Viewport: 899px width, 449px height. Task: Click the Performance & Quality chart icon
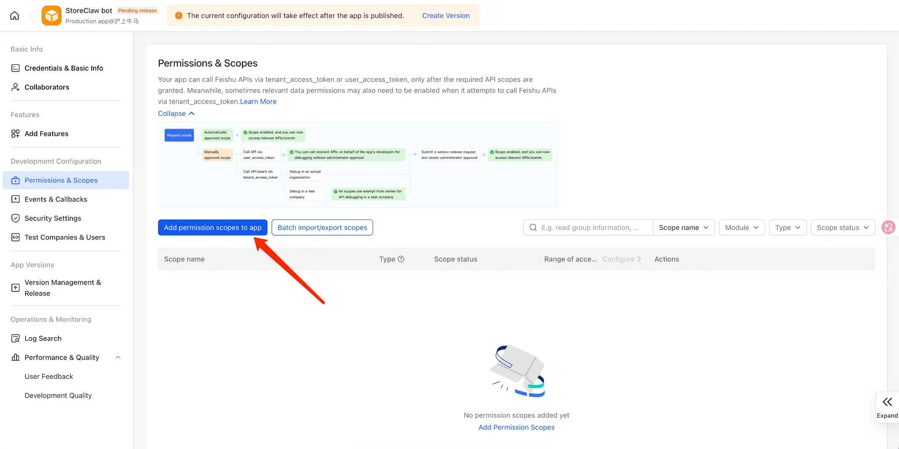[x=15, y=357]
